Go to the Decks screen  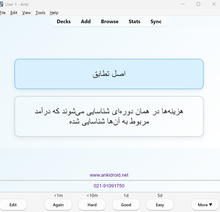tap(64, 21)
